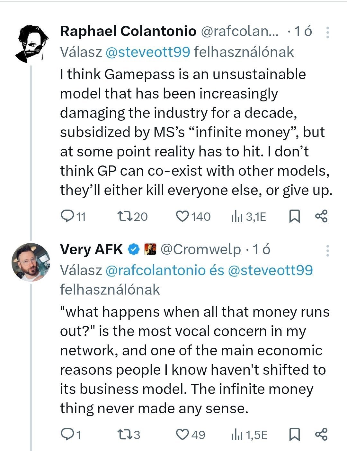Viewport: 347px width, 451px height.
Task: Open @steveott99 mention in Raphael's reply line
Action: click(x=148, y=52)
